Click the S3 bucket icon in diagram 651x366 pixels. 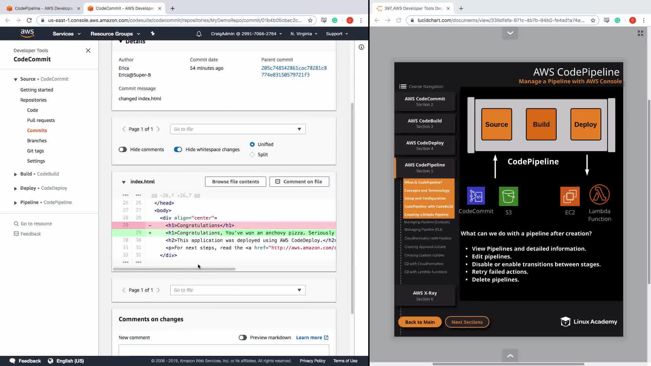click(508, 196)
